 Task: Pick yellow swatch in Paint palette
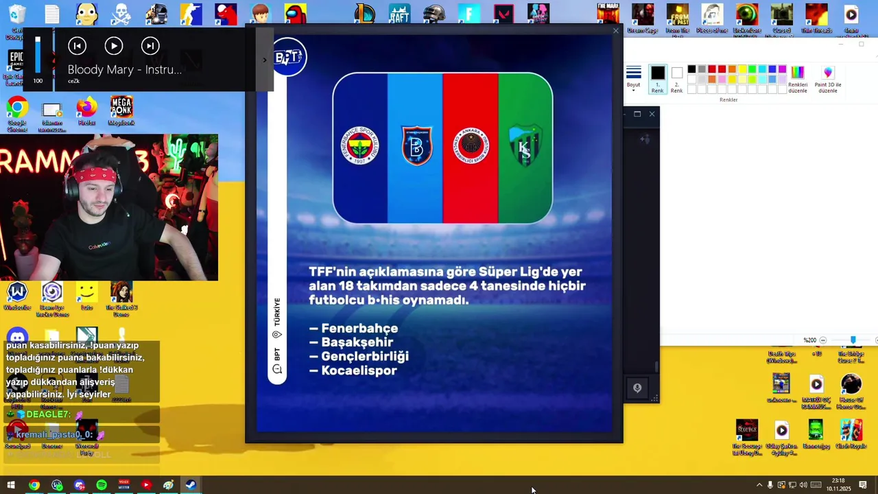pos(742,69)
